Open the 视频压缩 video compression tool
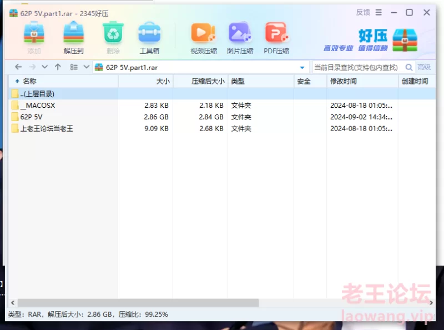This screenshot has width=444, height=330. coord(204,38)
